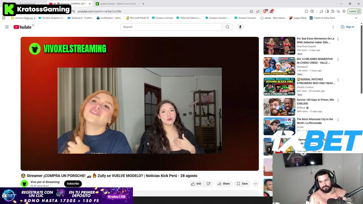Open Ring Rivals España channel text
Image resolution: width=363 pixels, height=204 pixels.
[x=306, y=46]
